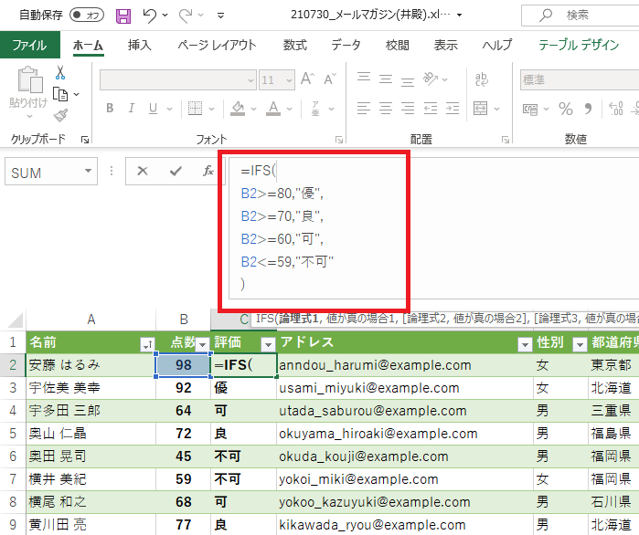Click the Undo arrow icon
The width and height of the screenshot is (639, 535).
click(150, 16)
